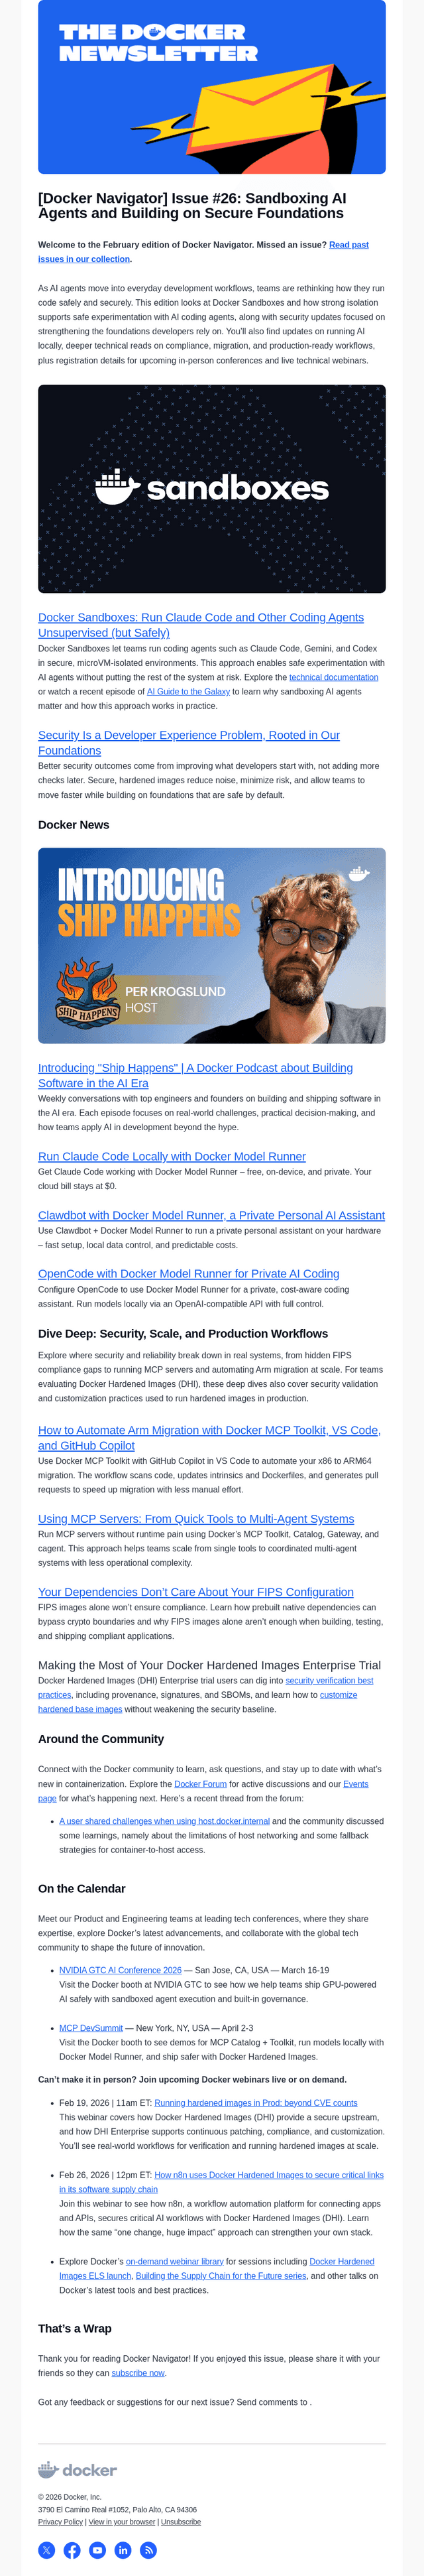This screenshot has height=2576, width=424.
Task: Open Introducing Ship Happens podcast article link
Action: coord(195,1075)
